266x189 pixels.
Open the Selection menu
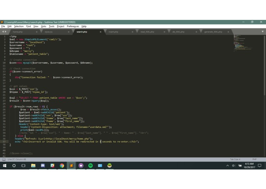[19, 26]
